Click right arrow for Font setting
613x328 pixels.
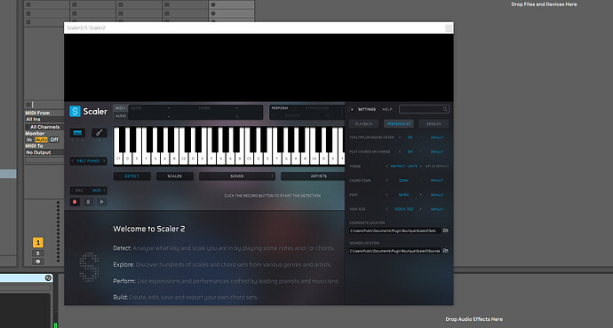pos(420,195)
